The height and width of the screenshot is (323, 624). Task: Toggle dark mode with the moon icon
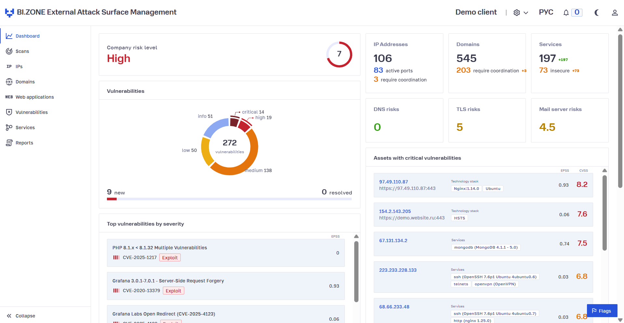[597, 13]
